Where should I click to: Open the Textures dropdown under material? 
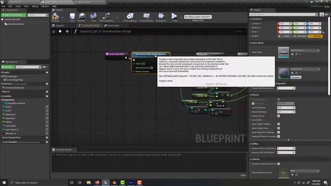(296, 77)
